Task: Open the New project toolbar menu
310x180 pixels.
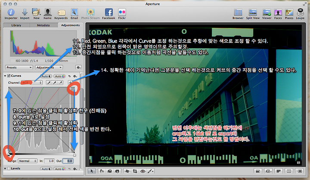Action: click(x=36, y=14)
